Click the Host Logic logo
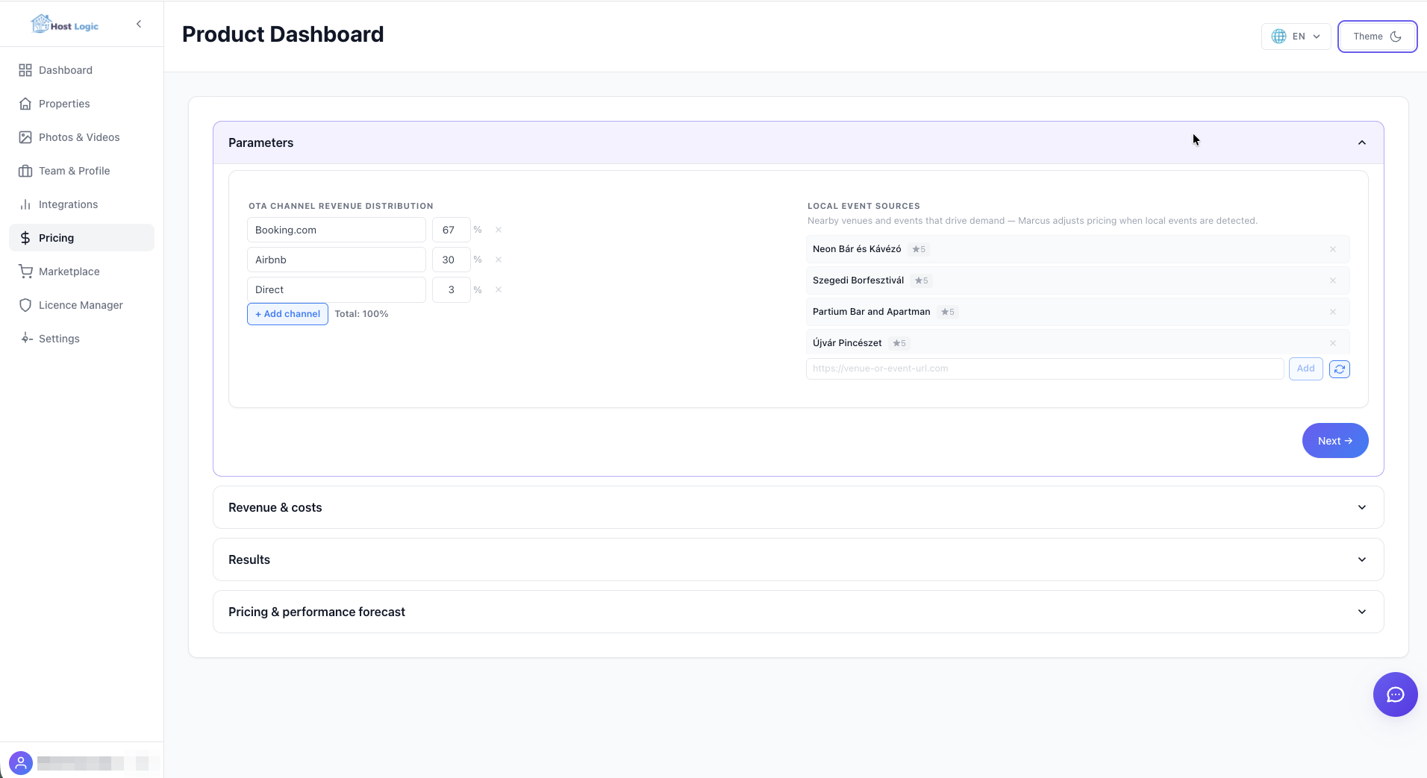Screen dimensions: 1427x778 point(65,25)
